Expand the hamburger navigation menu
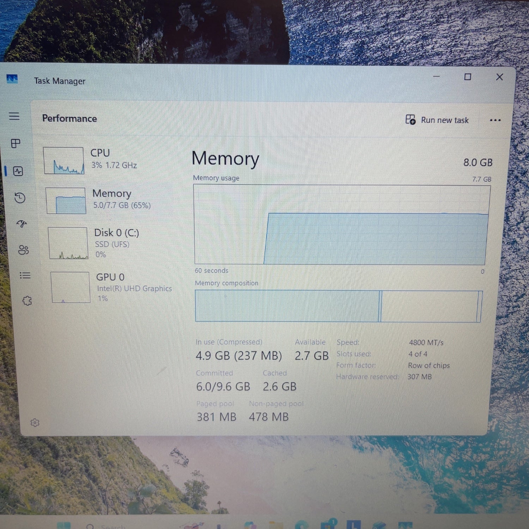 pyautogui.click(x=14, y=116)
